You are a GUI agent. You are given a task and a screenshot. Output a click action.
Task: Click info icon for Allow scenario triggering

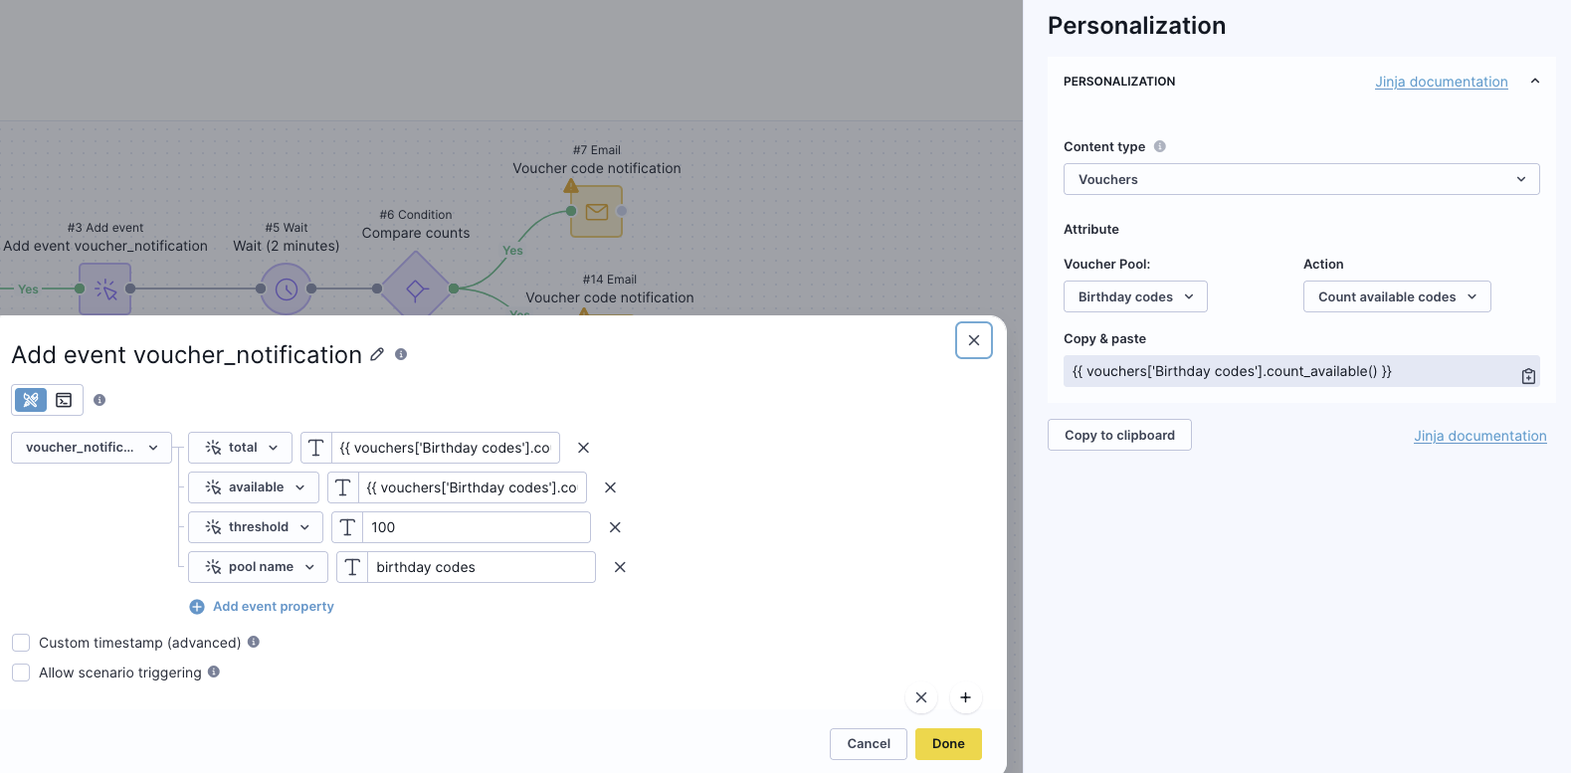pos(214,672)
